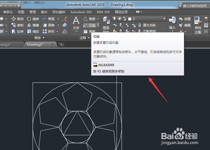210x150 pixels.
Task: Click 匹配图层 (Match Layer) button
Action: click(147, 31)
